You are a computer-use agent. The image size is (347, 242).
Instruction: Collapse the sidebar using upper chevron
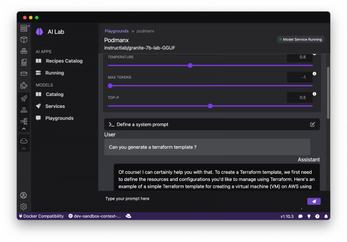pyautogui.click(x=24, y=128)
